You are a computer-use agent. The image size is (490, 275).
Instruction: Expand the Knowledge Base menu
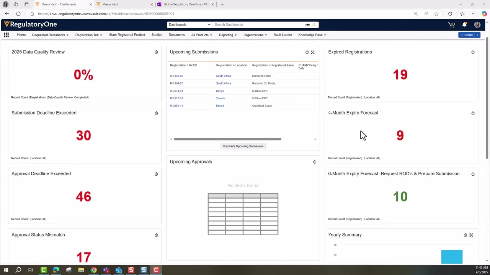(x=312, y=35)
